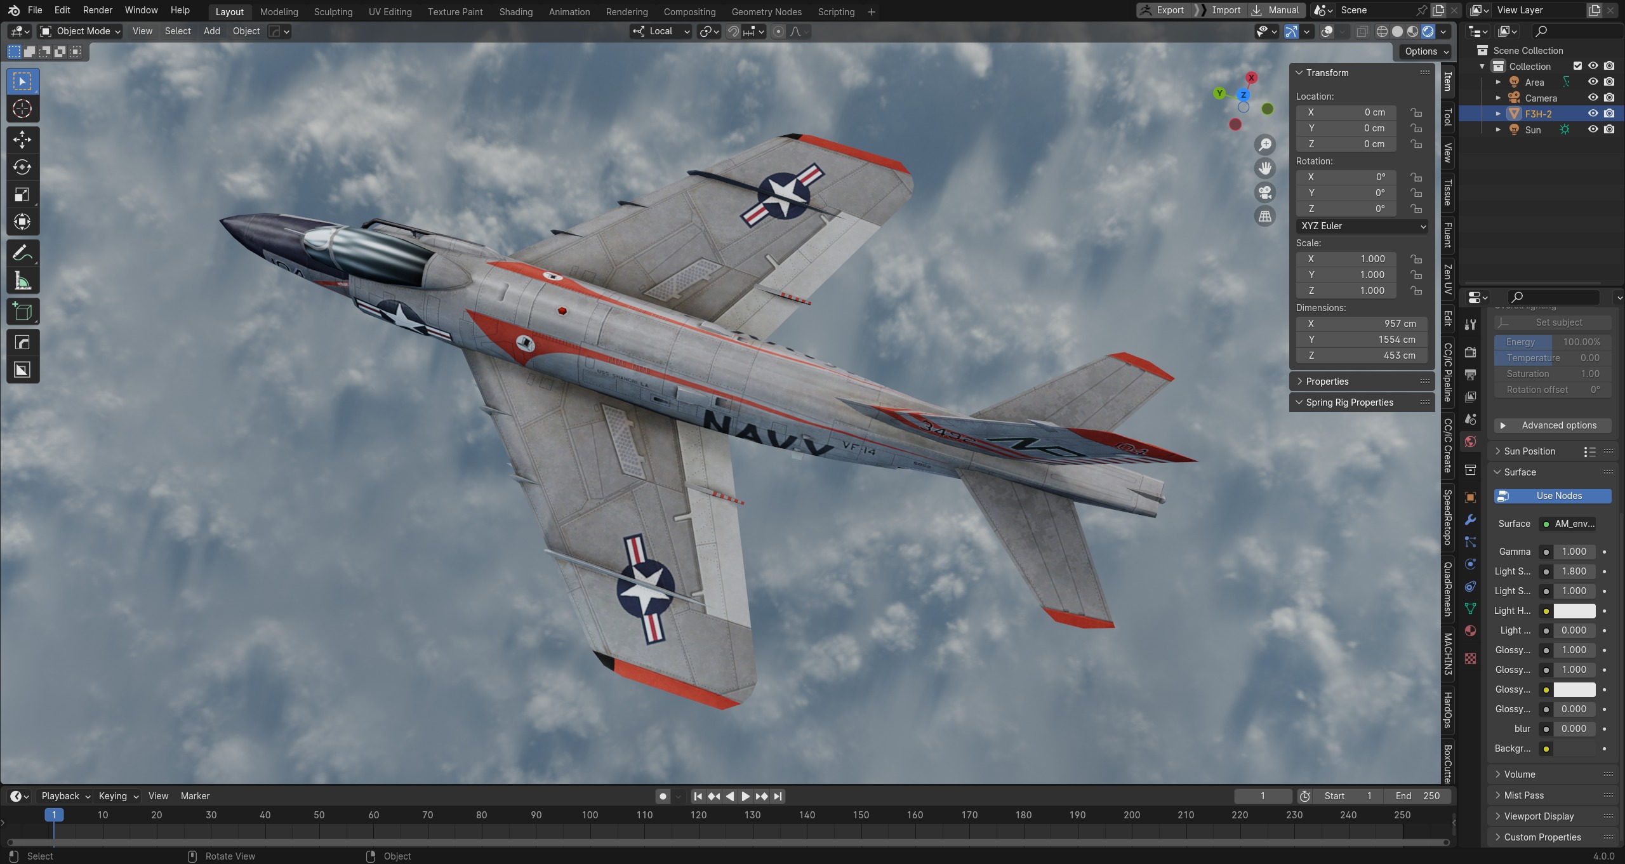Select the Select Box tool
Viewport: 1625px width, 864px height.
(x=22, y=81)
